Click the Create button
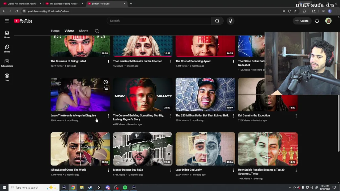The width and height of the screenshot is (340, 191). pyautogui.click(x=302, y=21)
